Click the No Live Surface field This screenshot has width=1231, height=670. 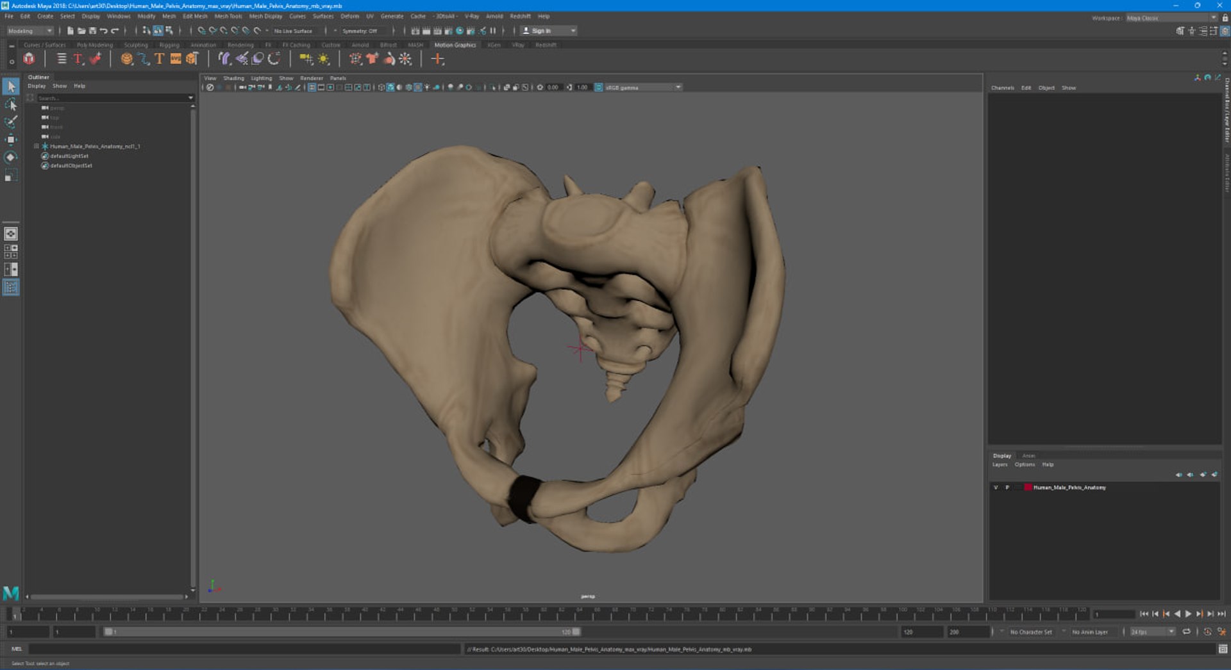pos(293,31)
